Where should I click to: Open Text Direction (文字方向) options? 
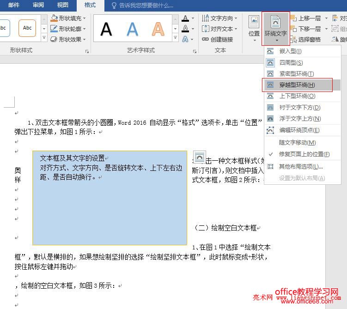pos(219,18)
